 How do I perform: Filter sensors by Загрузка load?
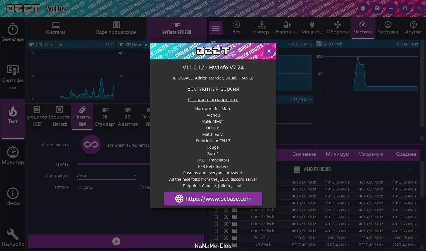coord(388,28)
